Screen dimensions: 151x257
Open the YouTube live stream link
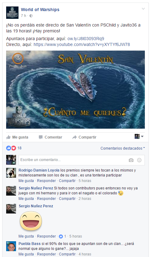tap(82, 44)
